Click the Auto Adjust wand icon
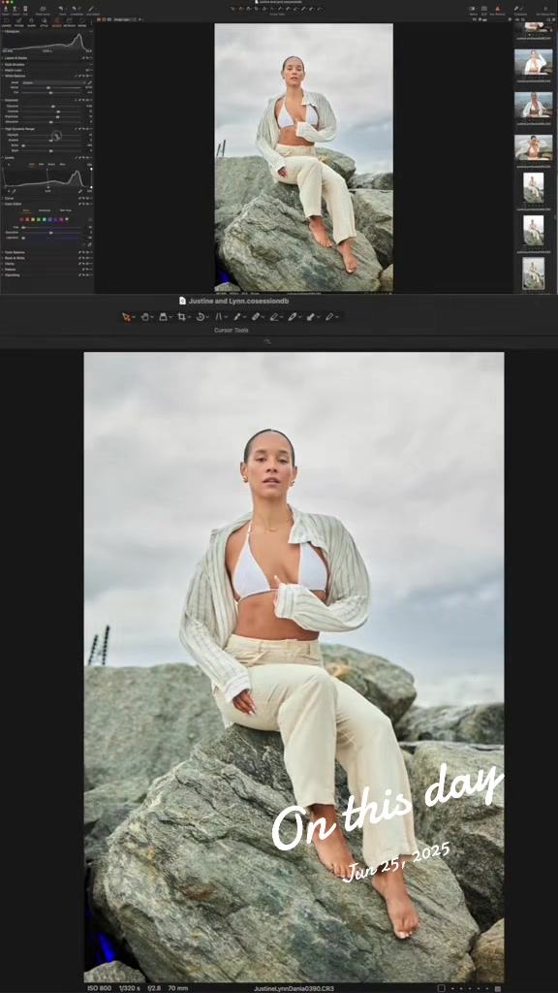Viewport: 558px width, 993px height. coord(92,10)
